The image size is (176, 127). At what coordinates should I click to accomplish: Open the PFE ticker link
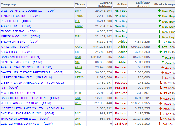point(78,21)
